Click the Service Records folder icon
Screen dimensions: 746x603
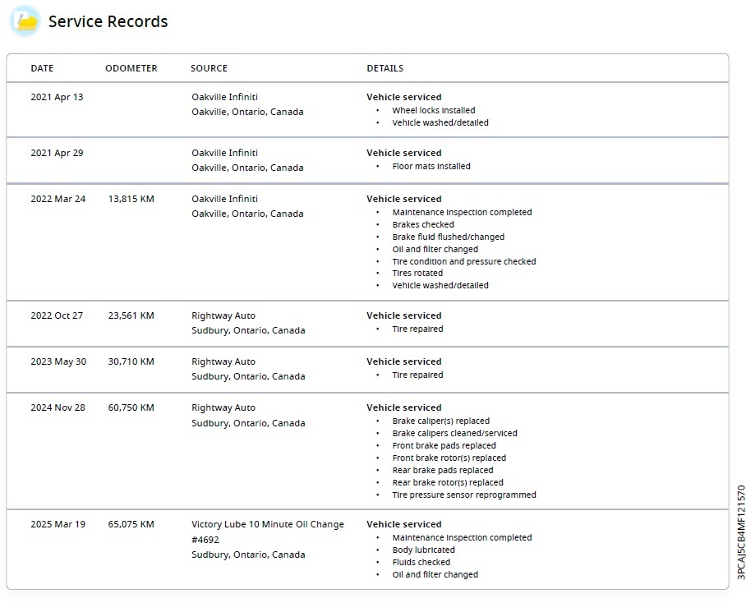[x=25, y=21]
